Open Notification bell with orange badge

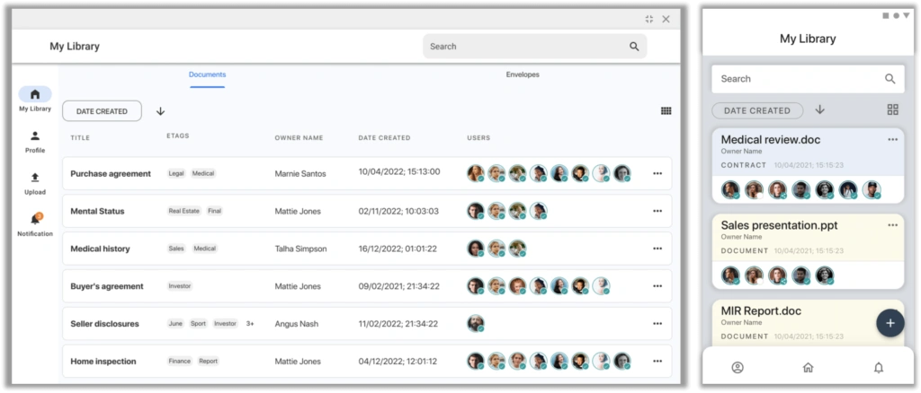pos(35,220)
